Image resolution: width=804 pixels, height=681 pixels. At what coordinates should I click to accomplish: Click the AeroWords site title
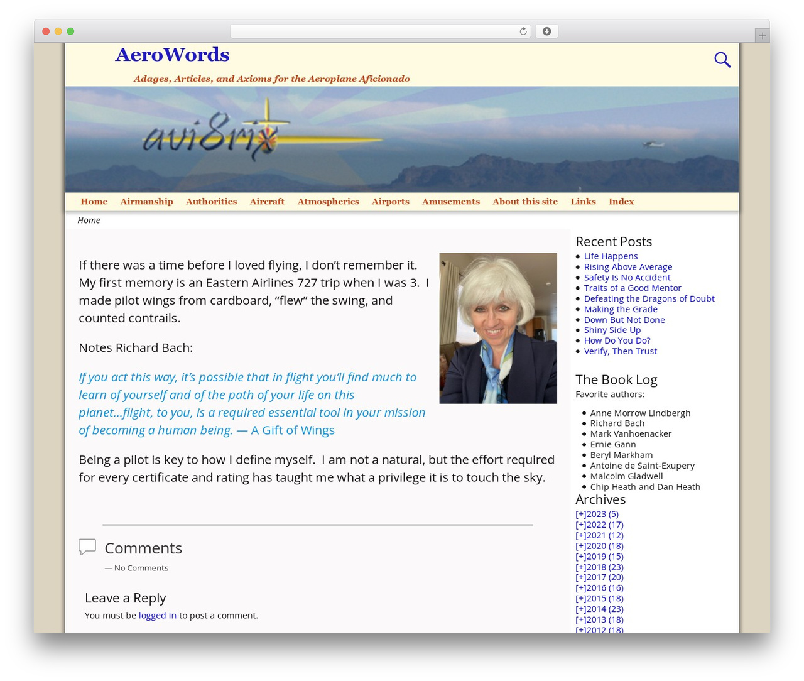tap(172, 55)
